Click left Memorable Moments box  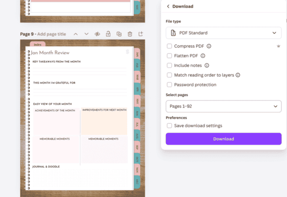56,150
